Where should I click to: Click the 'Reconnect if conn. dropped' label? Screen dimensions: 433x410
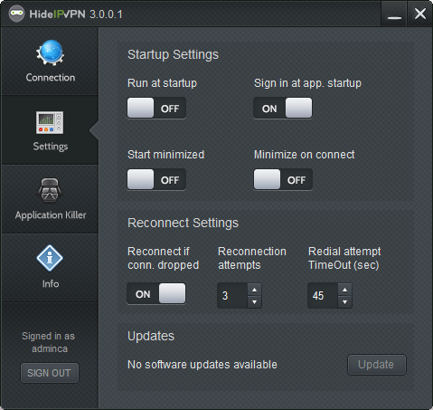click(164, 258)
